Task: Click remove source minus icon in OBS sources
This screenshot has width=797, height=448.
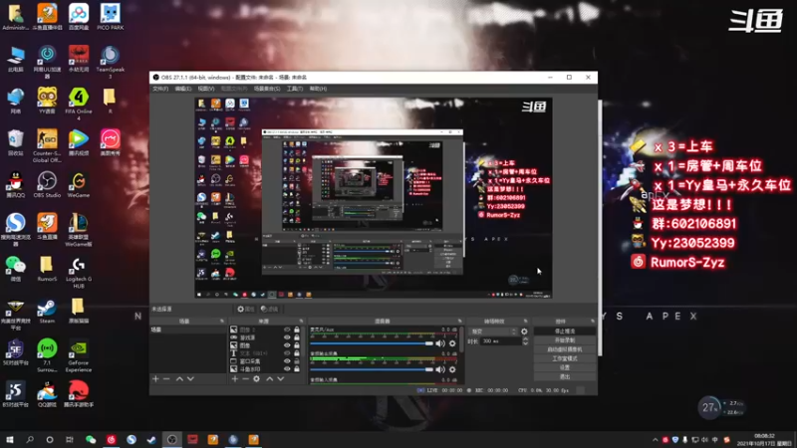Action: point(245,379)
